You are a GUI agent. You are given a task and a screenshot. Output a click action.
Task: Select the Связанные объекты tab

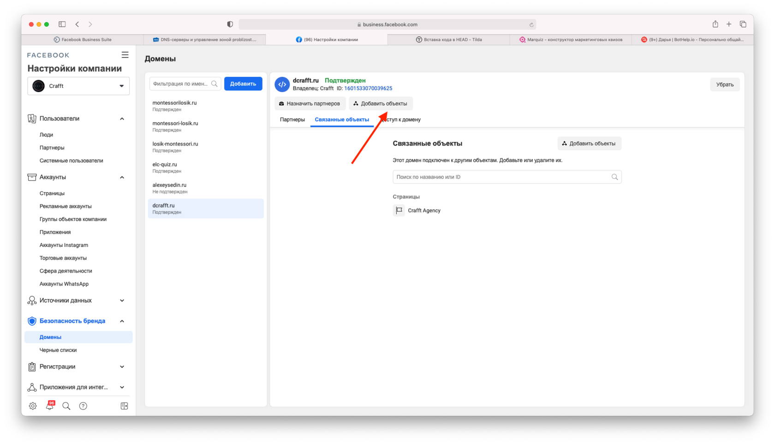(x=342, y=120)
